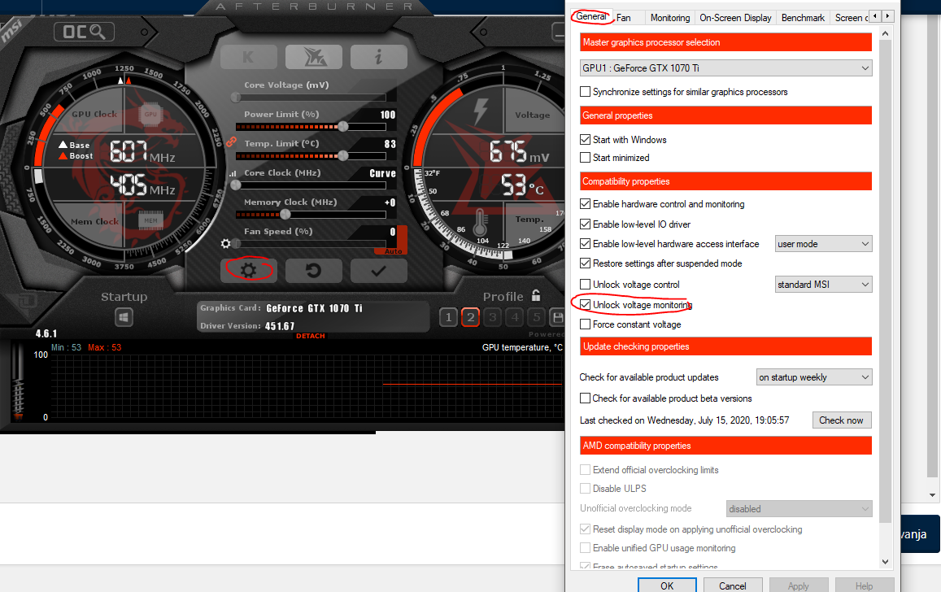This screenshot has height=592, width=941.
Task: Click the Auto fan speed button
Action: coord(393,251)
